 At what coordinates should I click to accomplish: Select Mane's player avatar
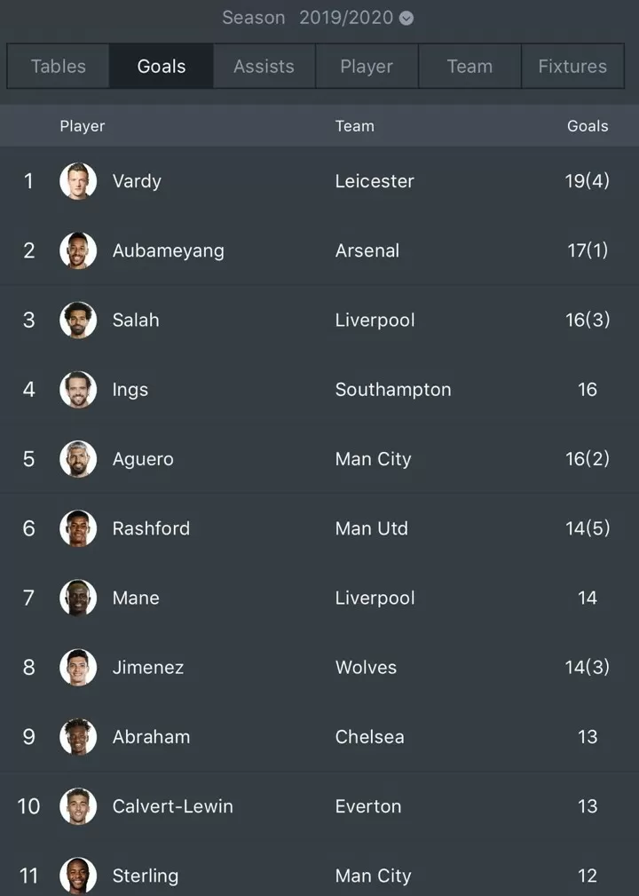click(x=78, y=598)
